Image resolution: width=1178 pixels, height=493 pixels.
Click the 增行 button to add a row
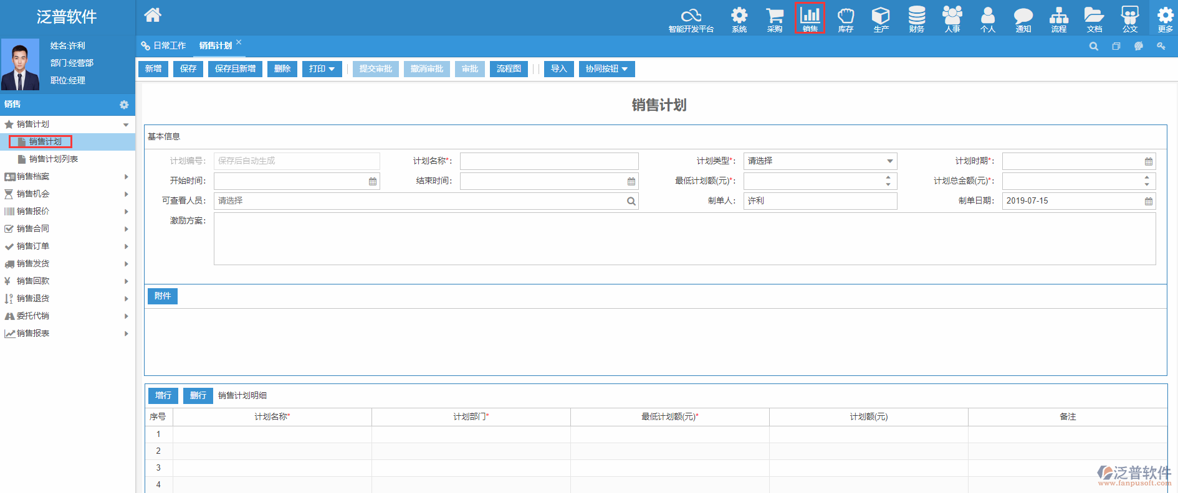point(163,396)
